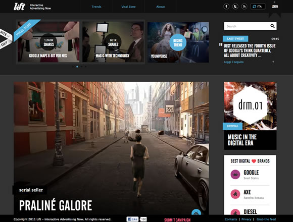Follow the Leggi il seguito link
The width and height of the screenshot is (293, 222).
(234, 62)
